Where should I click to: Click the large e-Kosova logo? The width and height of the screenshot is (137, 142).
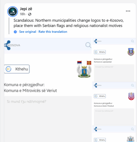coord(12,45)
